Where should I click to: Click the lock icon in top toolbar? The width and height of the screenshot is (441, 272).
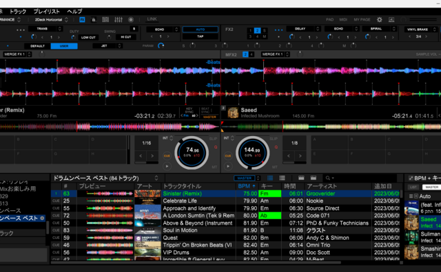pyautogui.click(x=94, y=20)
